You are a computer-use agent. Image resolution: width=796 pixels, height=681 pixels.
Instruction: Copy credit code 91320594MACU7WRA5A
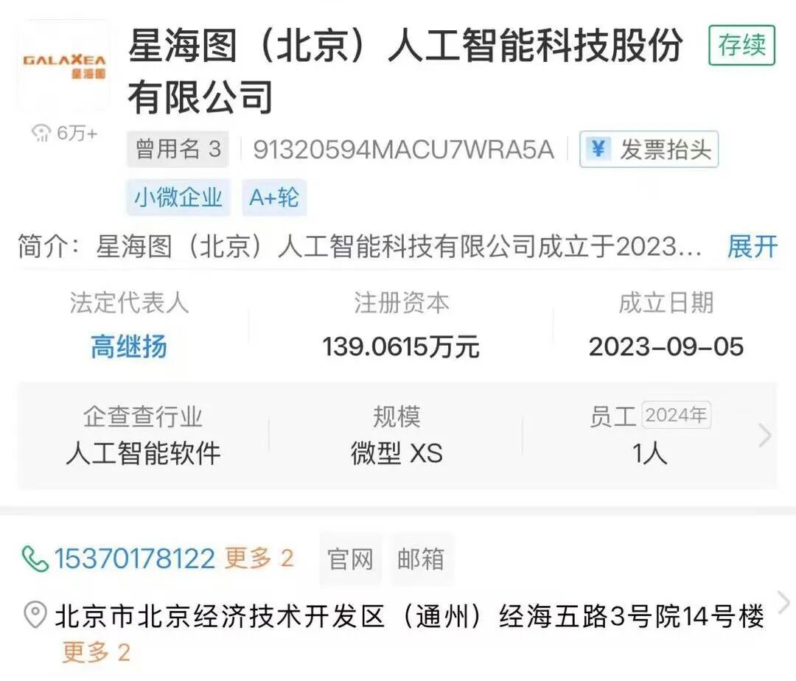point(404,150)
